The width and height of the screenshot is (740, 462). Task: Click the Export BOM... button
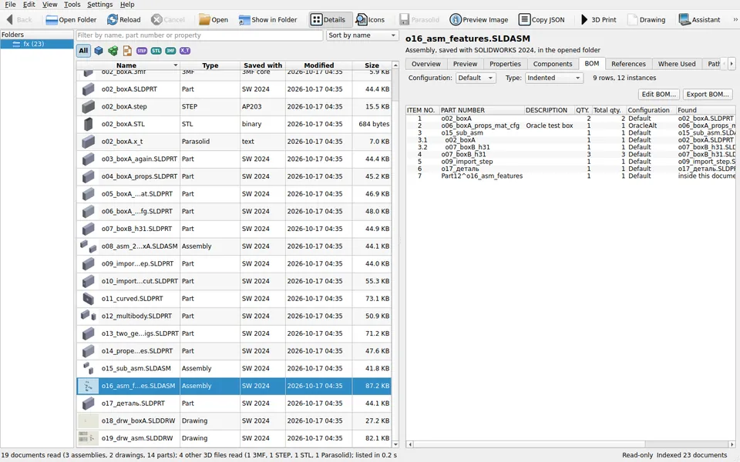click(708, 94)
